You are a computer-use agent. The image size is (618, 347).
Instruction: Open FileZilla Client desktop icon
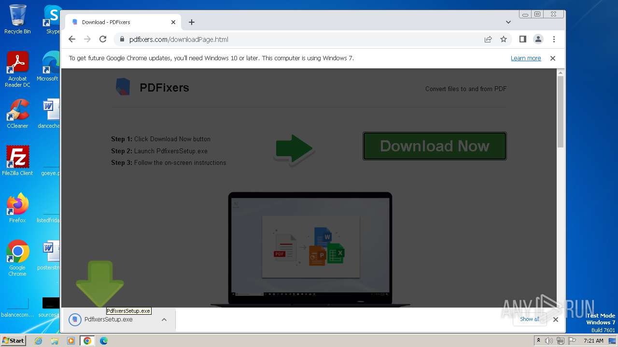point(17,160)
